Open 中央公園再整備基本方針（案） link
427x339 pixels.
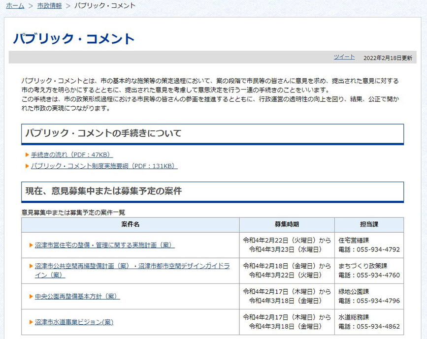pyautogui.click(x=77, y=296)
